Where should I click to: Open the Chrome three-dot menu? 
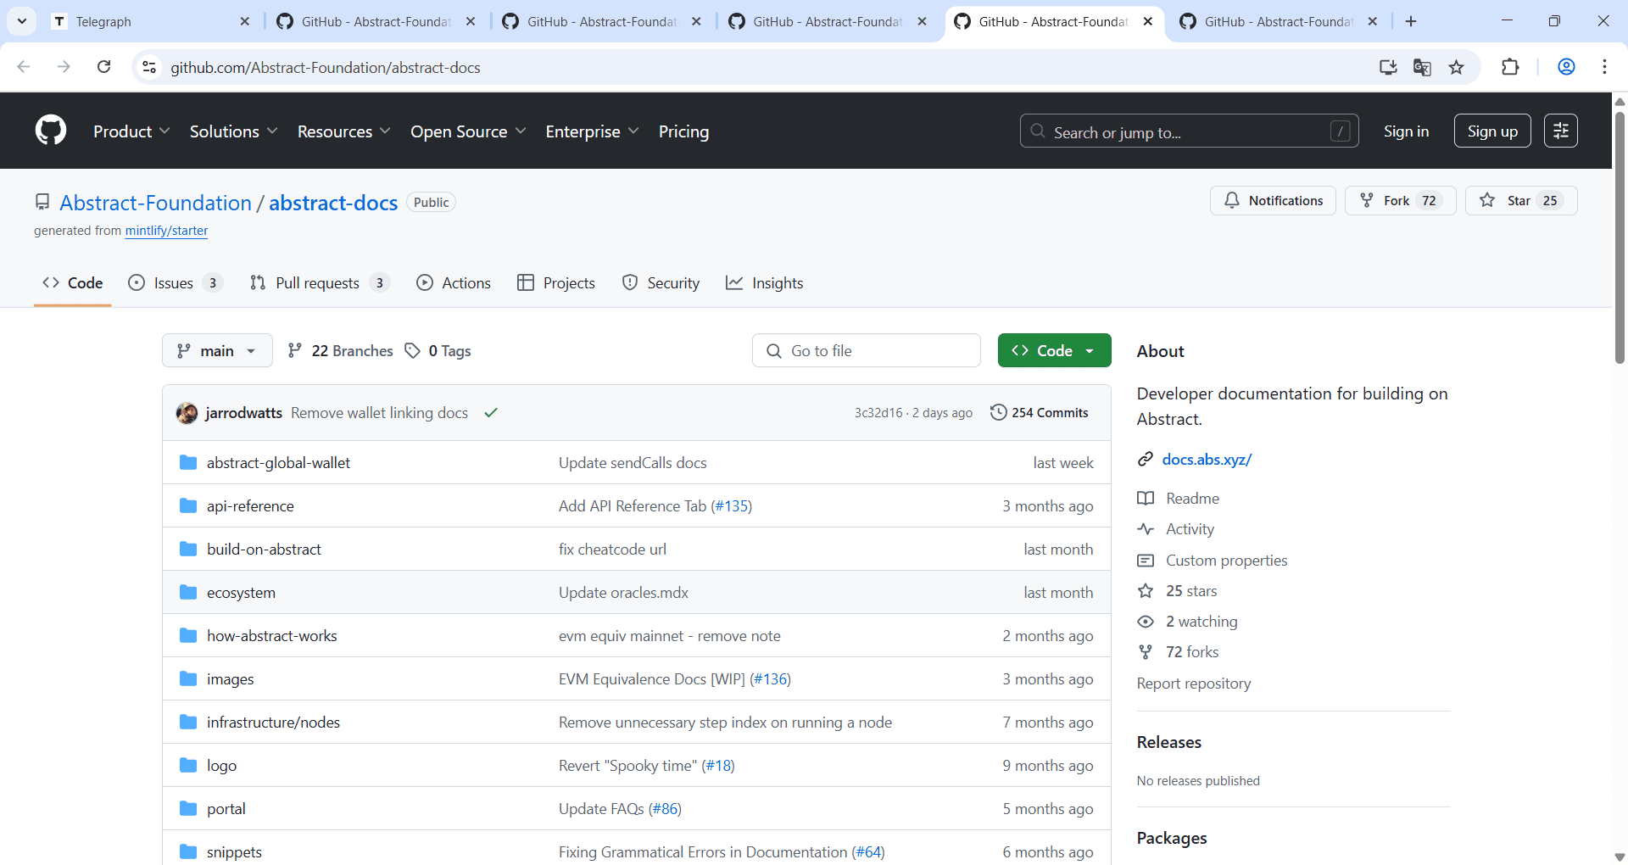[x=1604, y=67]
